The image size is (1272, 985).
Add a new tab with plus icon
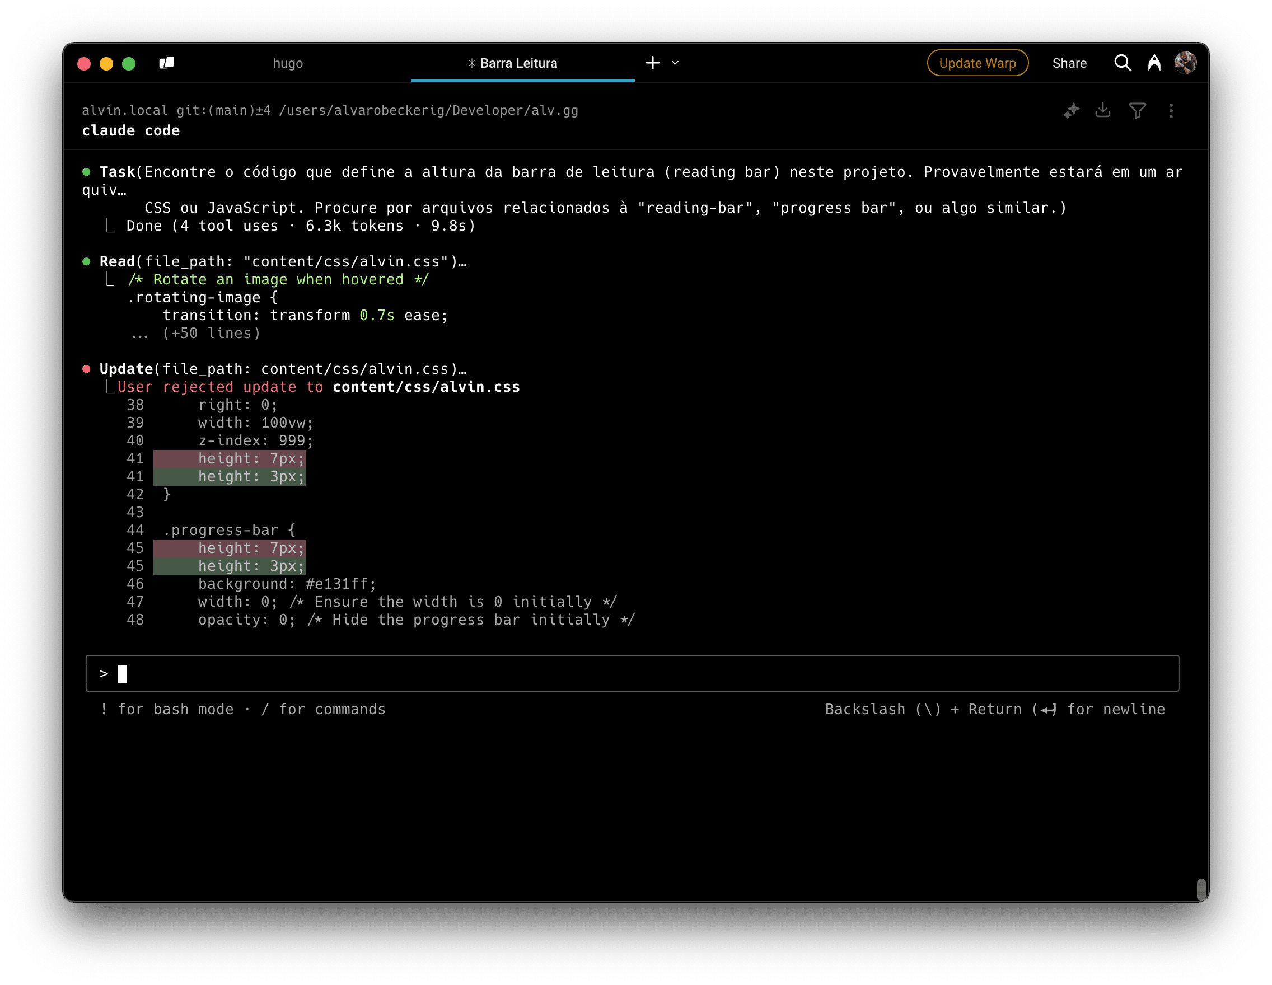click(x=652, y=63)
